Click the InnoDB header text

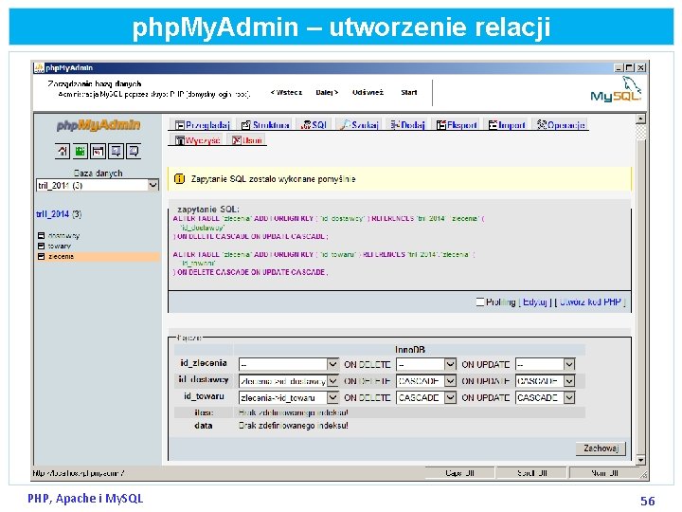[410, 349]
